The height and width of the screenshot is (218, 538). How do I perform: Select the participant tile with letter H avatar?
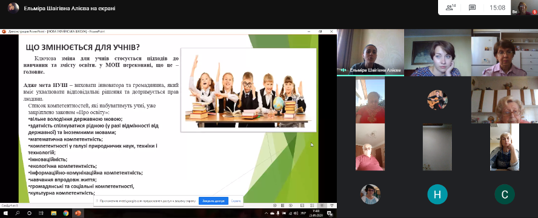pyautogui.click(x=437, y=194)
